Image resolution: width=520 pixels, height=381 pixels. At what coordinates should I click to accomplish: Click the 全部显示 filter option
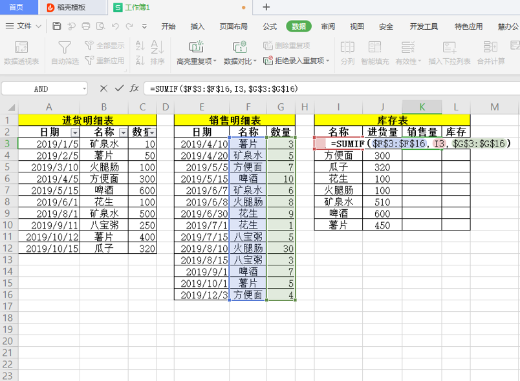coord(105,45)
